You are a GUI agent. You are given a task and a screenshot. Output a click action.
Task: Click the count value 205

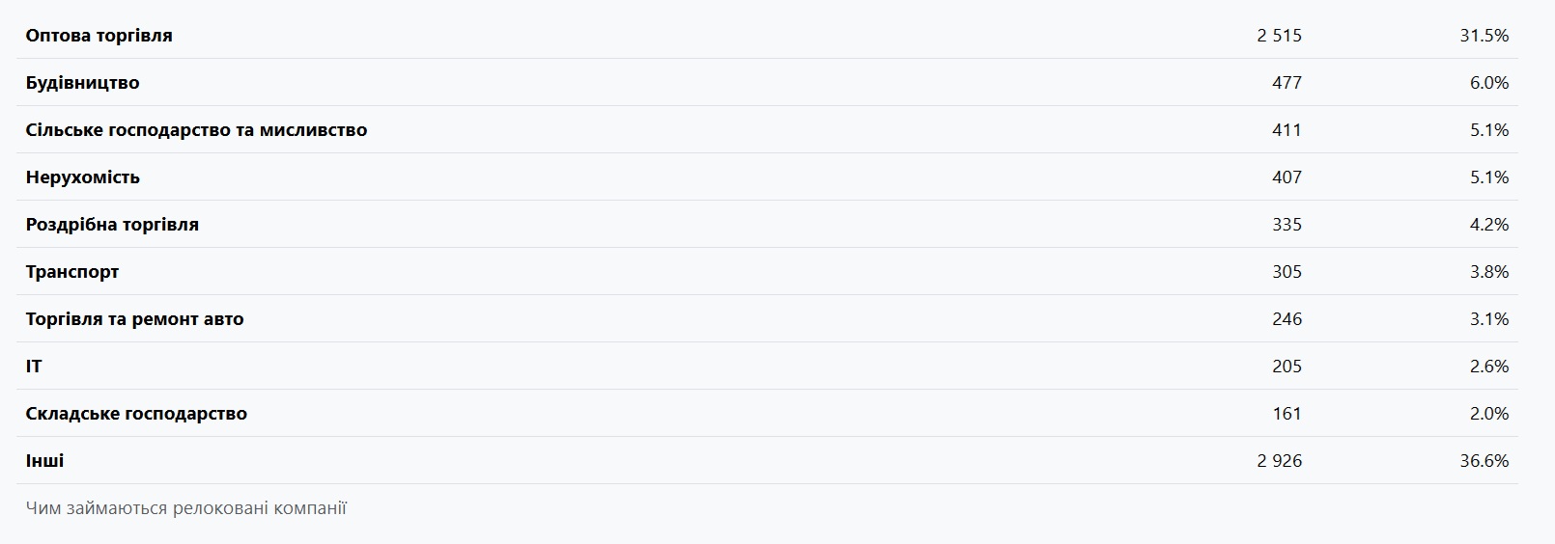1286,367
